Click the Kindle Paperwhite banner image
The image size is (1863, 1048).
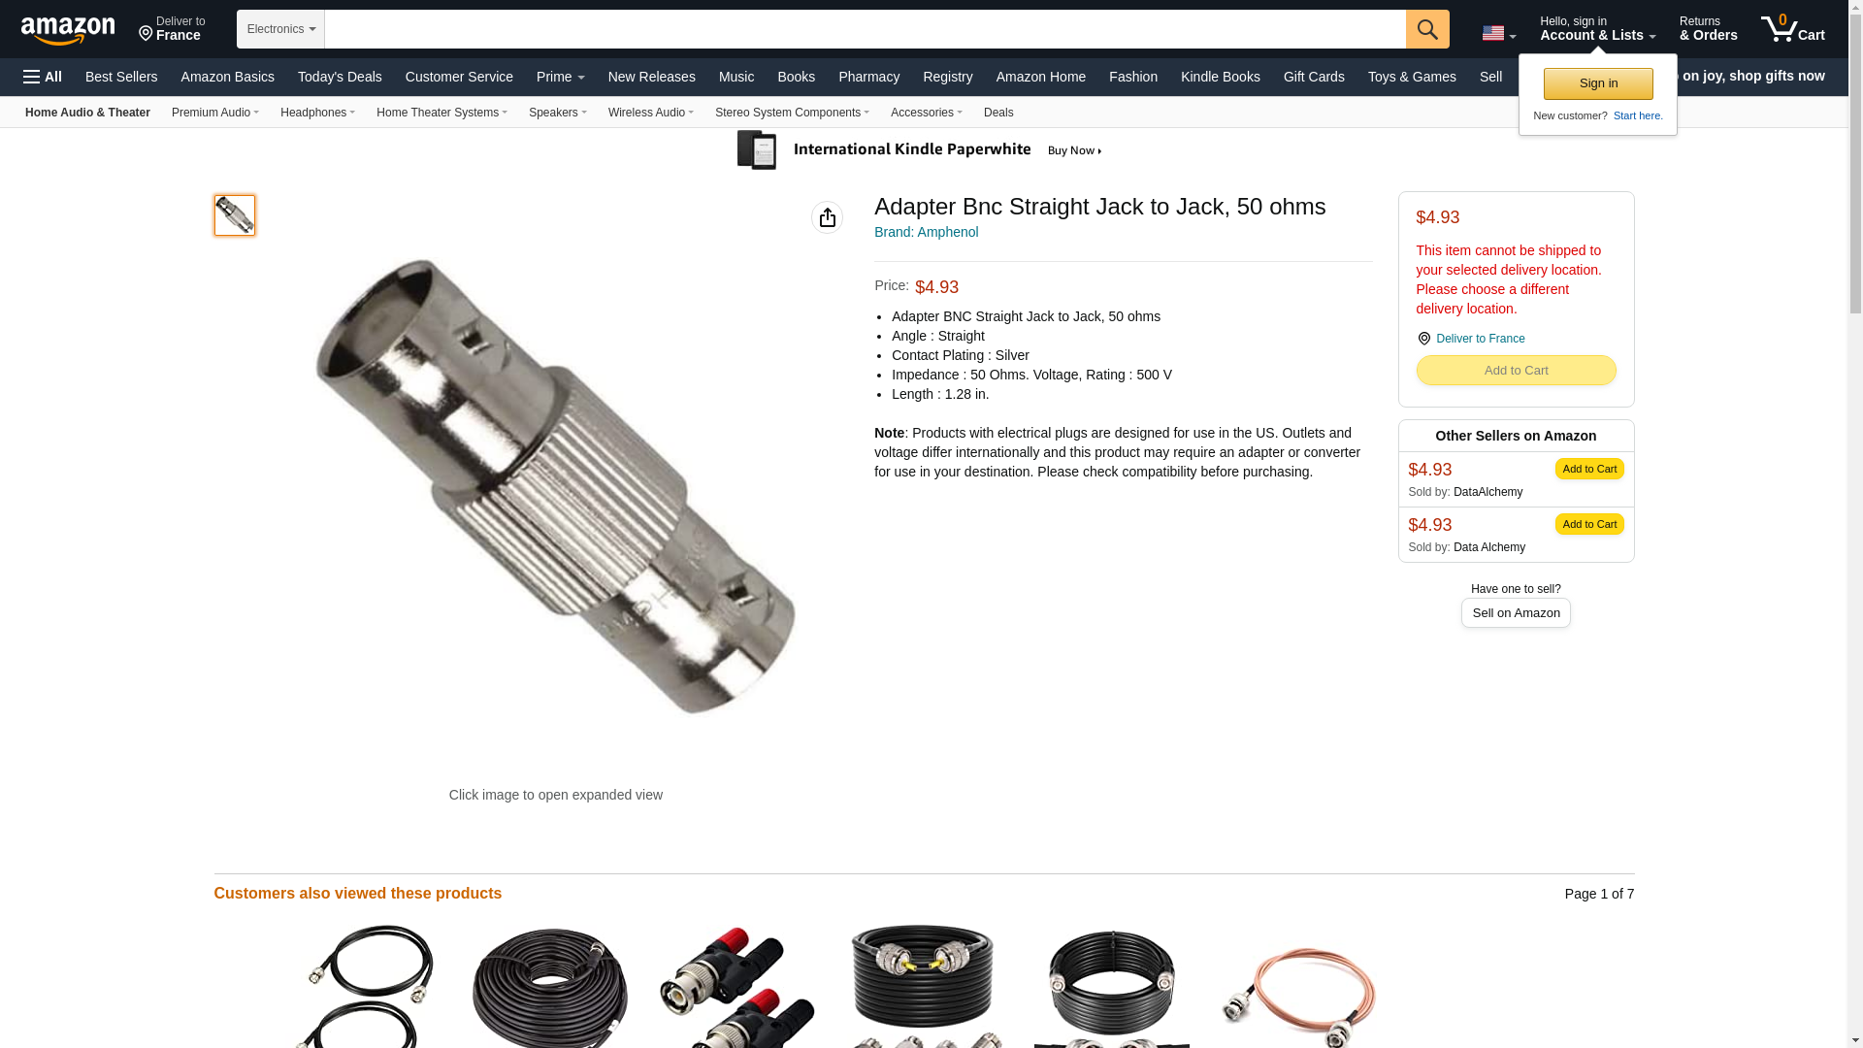point(922,150)
